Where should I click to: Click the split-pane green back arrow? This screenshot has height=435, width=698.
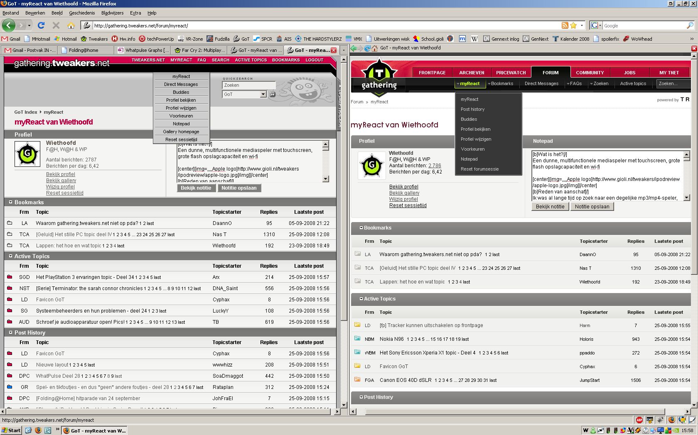(x=354, y=49)
